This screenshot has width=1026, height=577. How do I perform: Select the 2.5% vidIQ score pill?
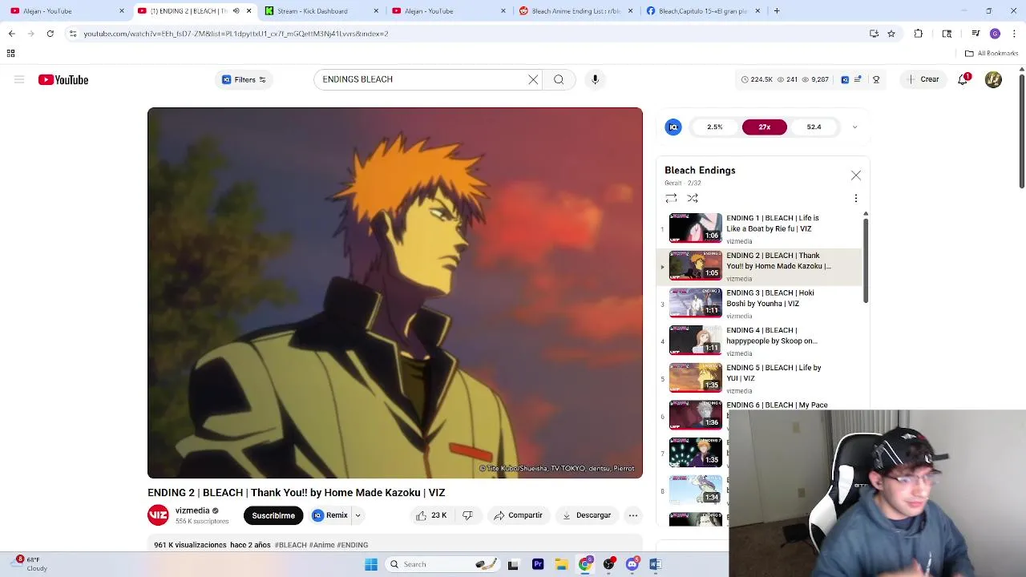[714, 127]
